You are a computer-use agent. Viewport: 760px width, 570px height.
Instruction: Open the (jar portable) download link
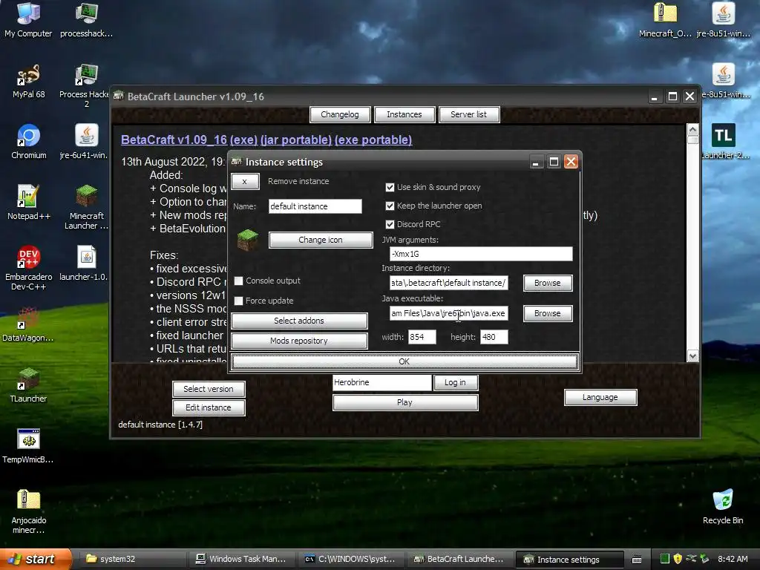click(296, 140)
